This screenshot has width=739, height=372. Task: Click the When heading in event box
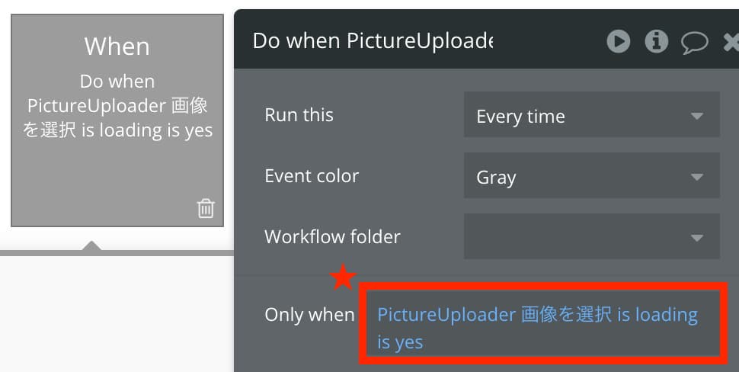coord(117,46)
